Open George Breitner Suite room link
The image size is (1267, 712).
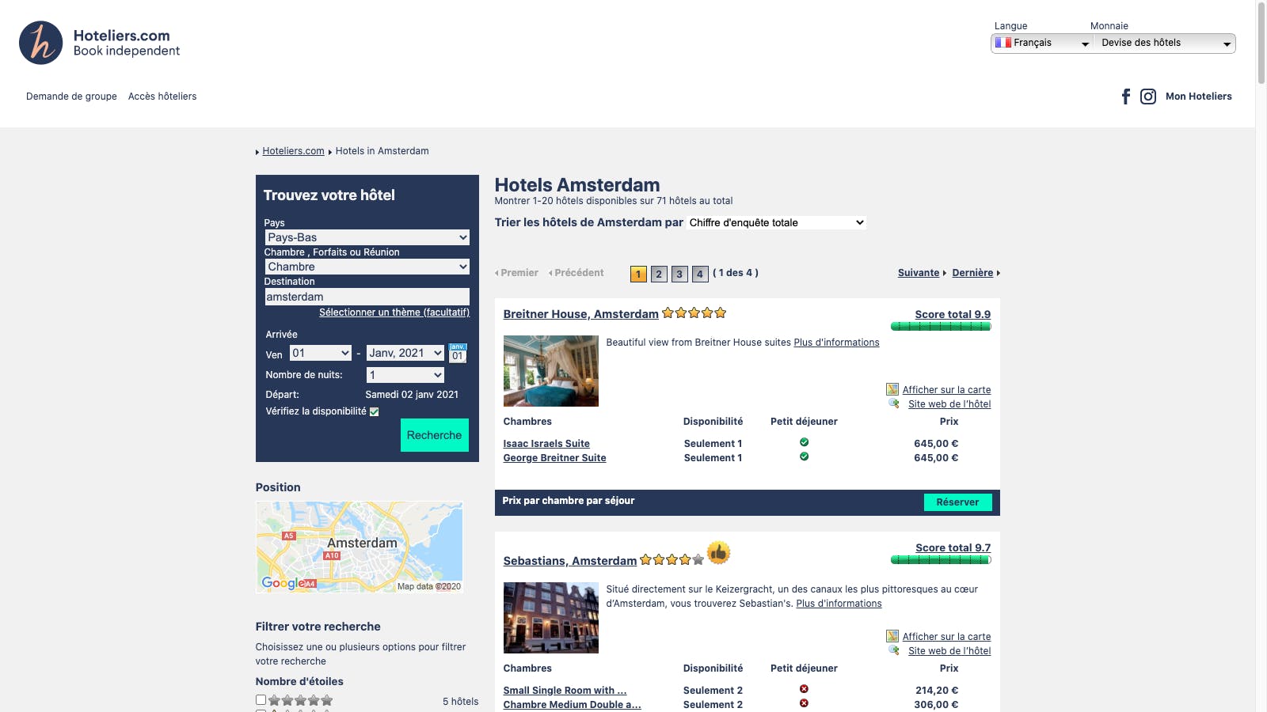point(554,458)
